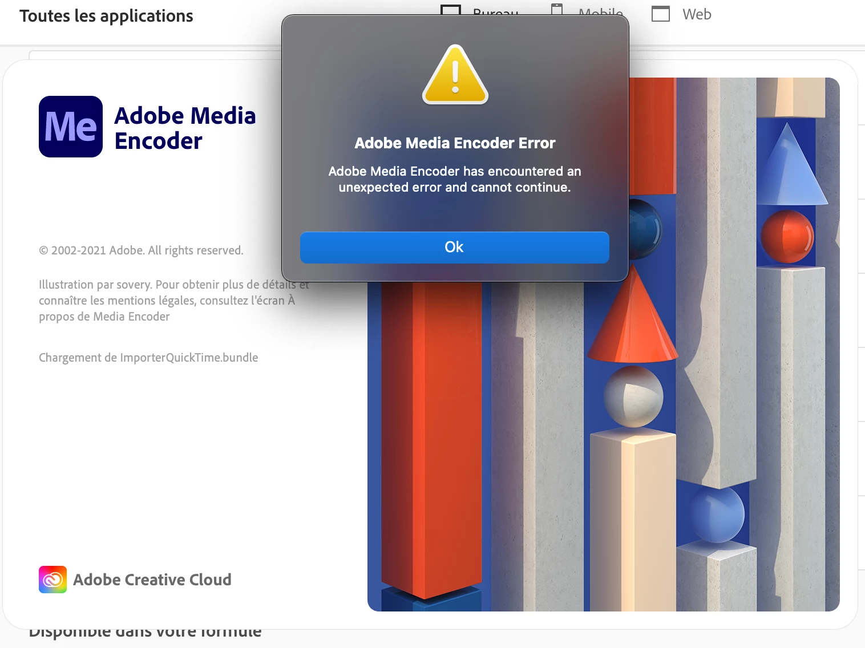Image resolution: width=865 pixels, height=648 pixels.
Task: Click the 'Adobe Media Encoder' splash title
Action: 185,128
